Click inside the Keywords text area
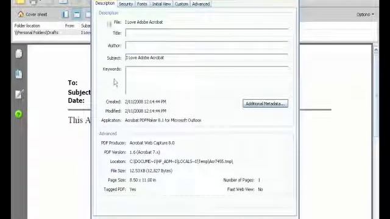390x219 pixels. click(207, 80)
